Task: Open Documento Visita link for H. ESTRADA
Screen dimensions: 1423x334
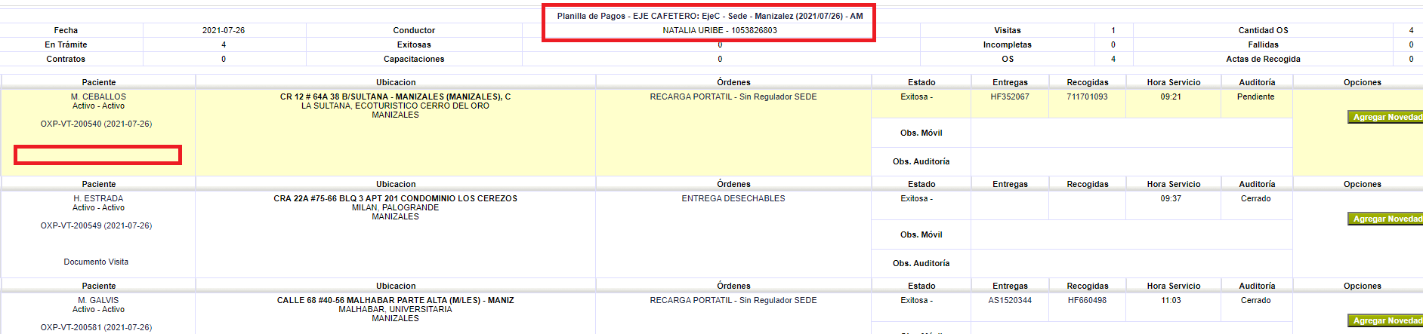Action: pos(96,262)
